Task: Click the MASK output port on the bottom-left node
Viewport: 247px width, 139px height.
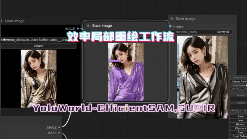Action: [59, 133]
